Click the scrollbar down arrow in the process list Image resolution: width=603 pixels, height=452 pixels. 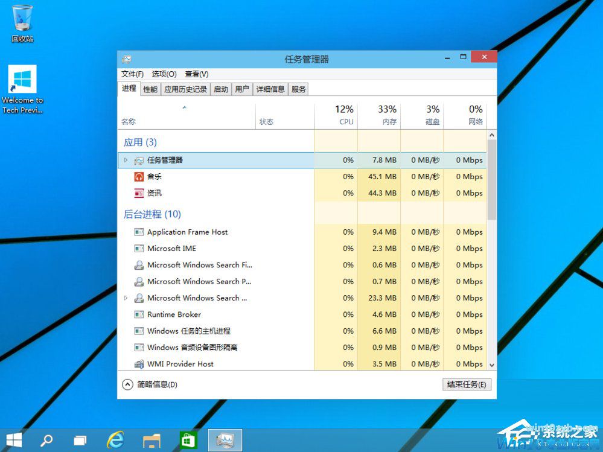(x=490, y=364)
